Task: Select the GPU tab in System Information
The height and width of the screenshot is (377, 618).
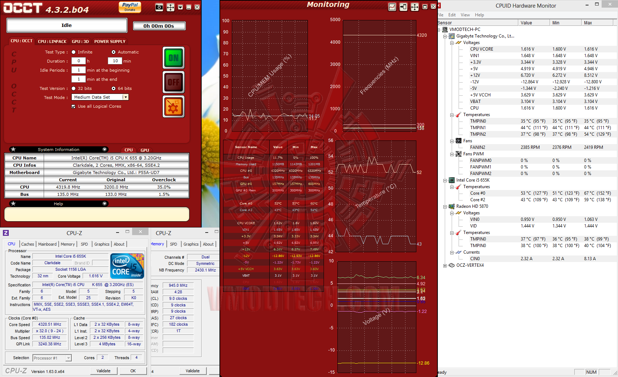Action: click(x=145, y=150)
